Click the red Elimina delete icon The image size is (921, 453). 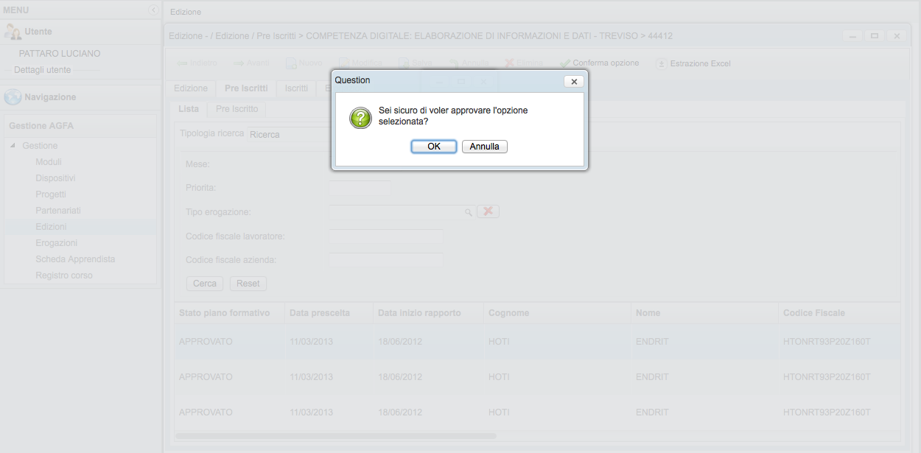510,63
